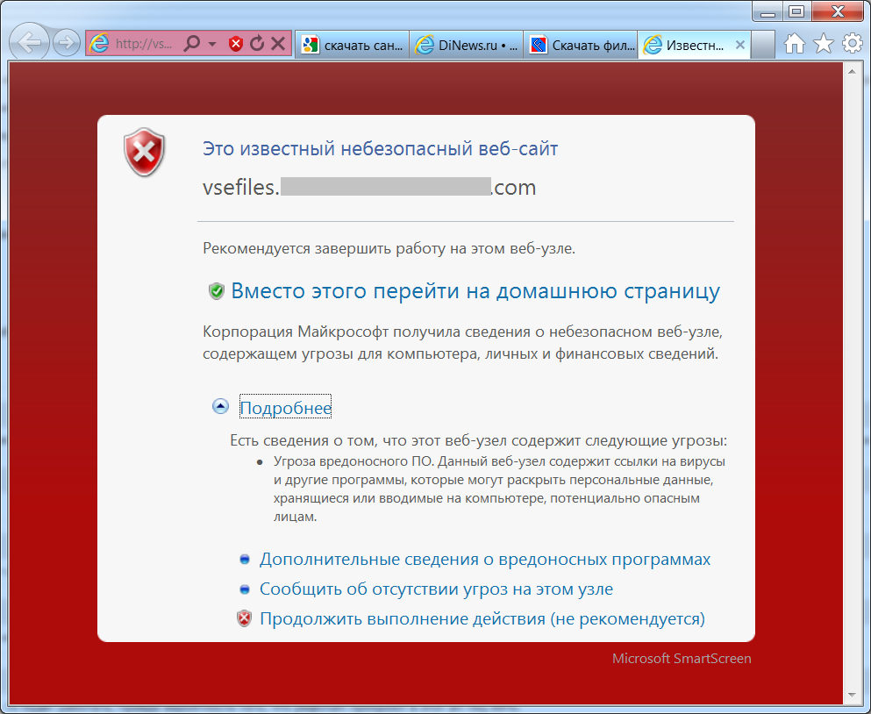Image resolution: width=871 pixels, height=714 pixels.
Task: Refresh the page with the reload icon
Action: point(257,43)
